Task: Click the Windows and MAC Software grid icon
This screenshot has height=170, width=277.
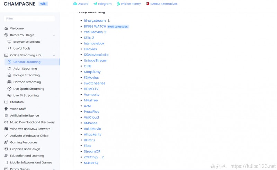Action: coord(6,129)
